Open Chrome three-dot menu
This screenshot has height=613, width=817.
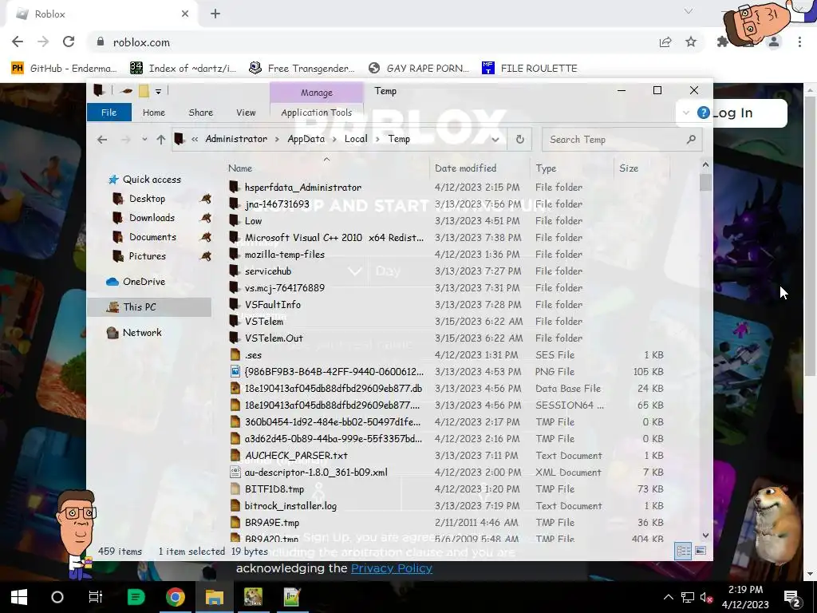(799, 42)
